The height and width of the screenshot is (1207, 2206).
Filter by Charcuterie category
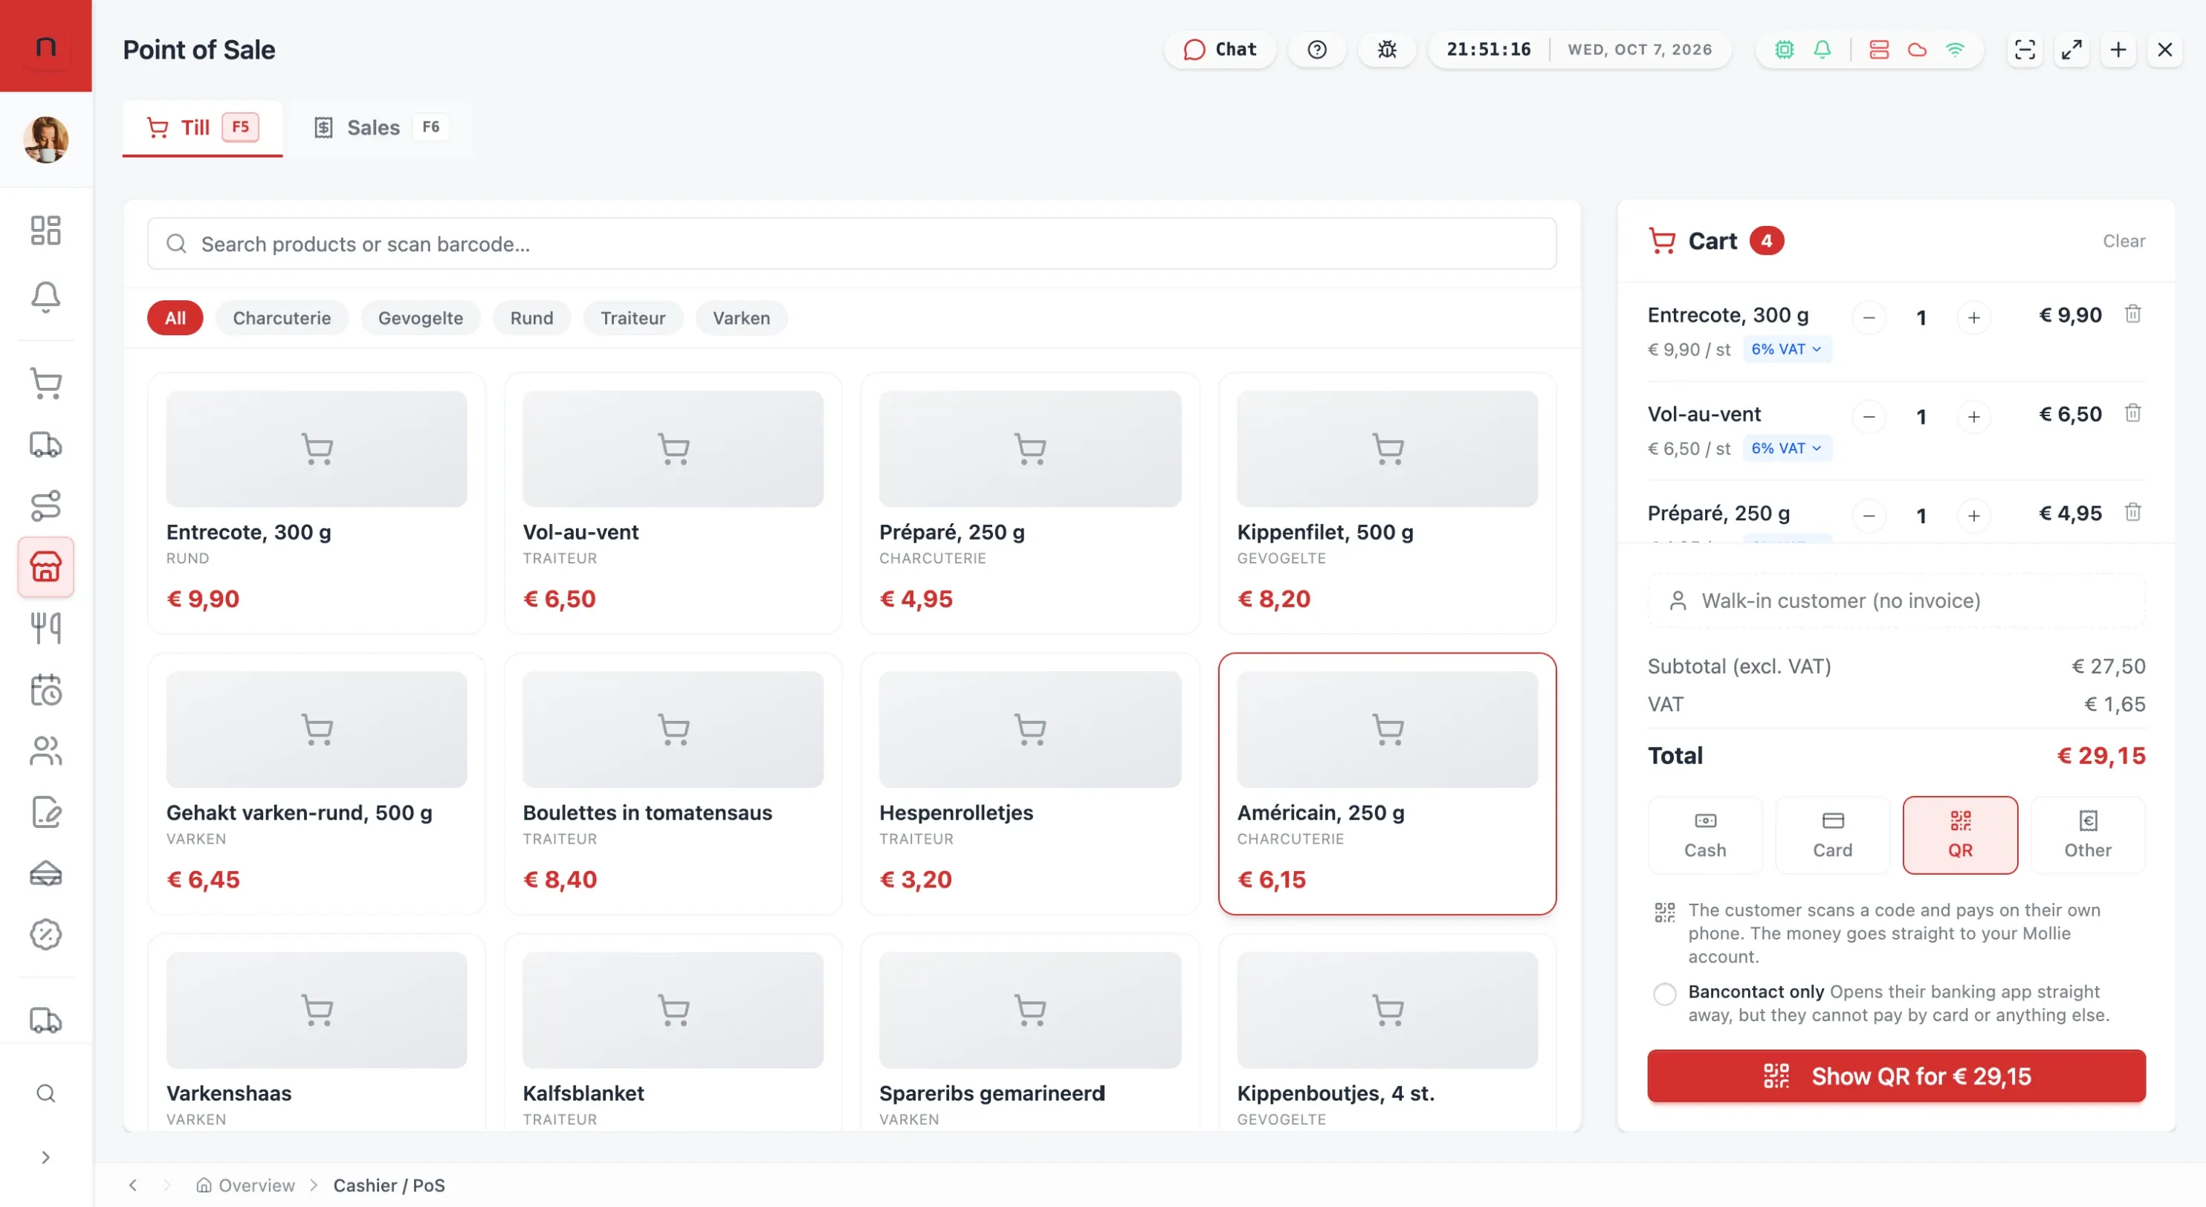(282, 317)
